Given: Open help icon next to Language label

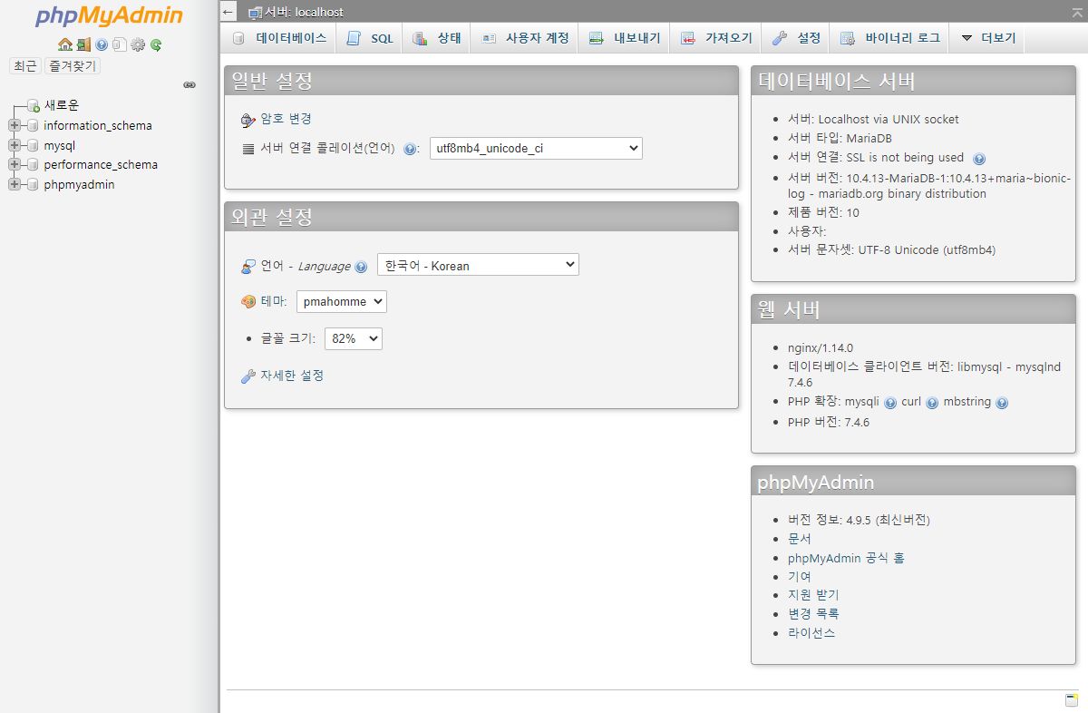Looking at the screenshot, I should coord(361,267).
